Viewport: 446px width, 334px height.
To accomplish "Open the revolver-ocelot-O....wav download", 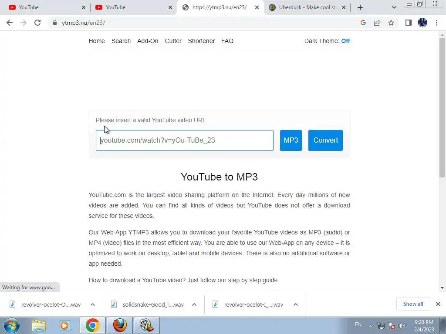I will 45,304.
